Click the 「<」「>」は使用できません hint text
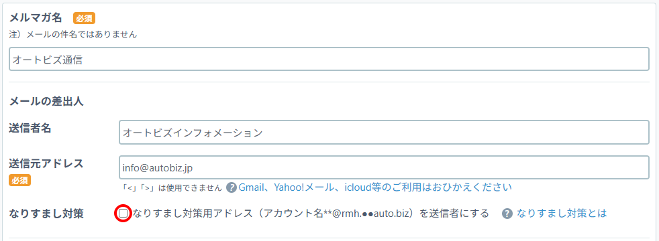Viewport: 659px width, 241px height. pyautogui.click(x=170, y=187)
